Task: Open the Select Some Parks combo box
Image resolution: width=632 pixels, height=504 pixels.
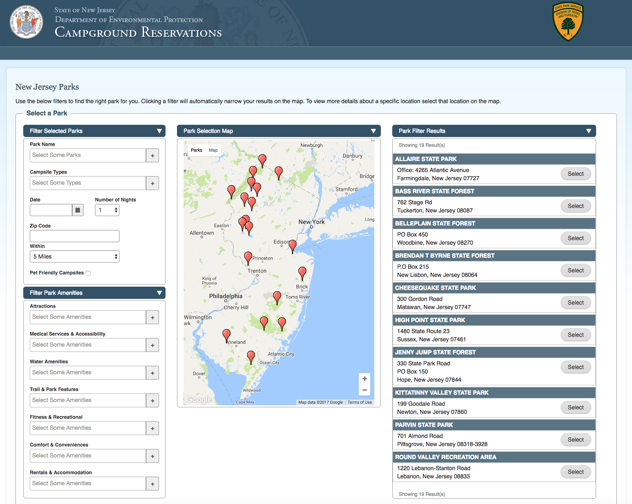Action: tap(88, 155)
